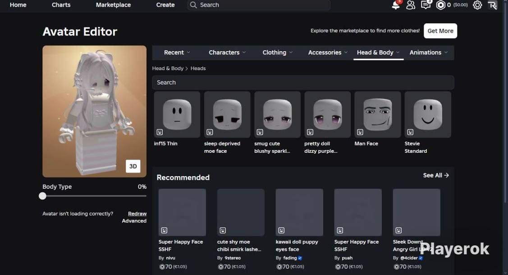Click the Redraw link
Screen dimensions: 508x275
click(x=137, y=213)
